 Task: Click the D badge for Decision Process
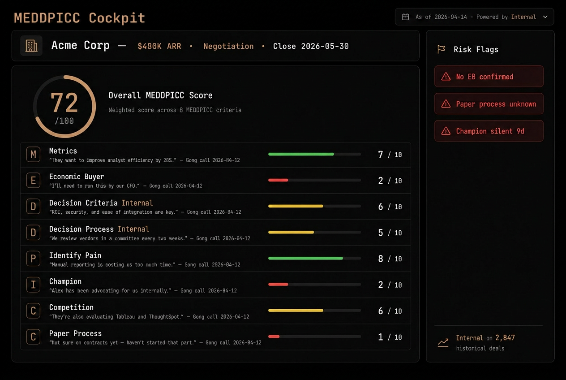click(33, 233)
